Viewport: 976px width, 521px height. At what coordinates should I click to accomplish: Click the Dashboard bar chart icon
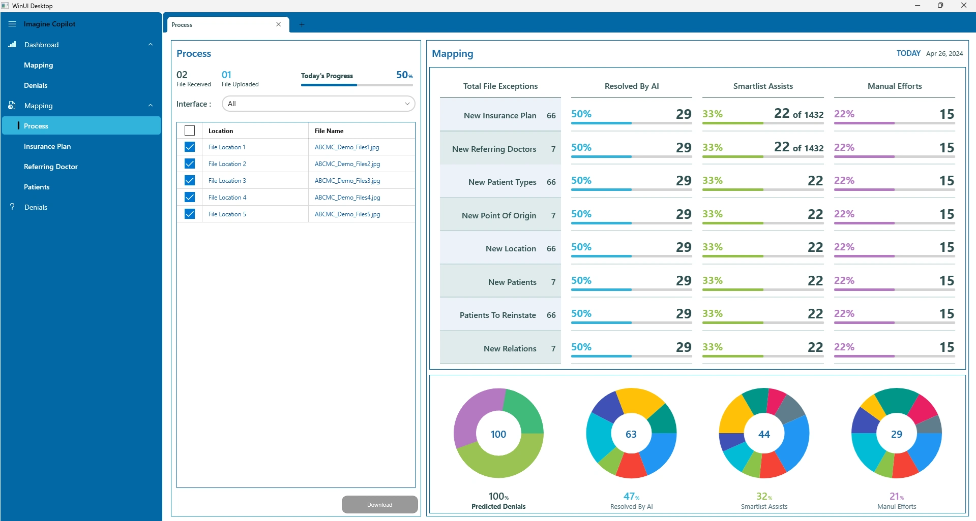point(12,45)
